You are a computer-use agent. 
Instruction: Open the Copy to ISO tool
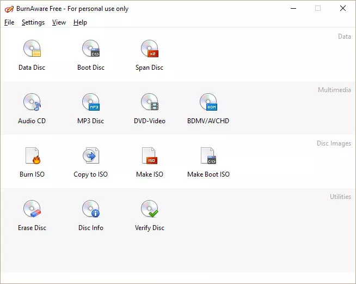pos(90,162)
